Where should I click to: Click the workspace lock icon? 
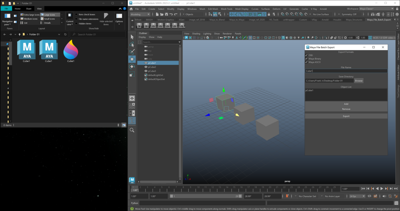coord(397,9)
